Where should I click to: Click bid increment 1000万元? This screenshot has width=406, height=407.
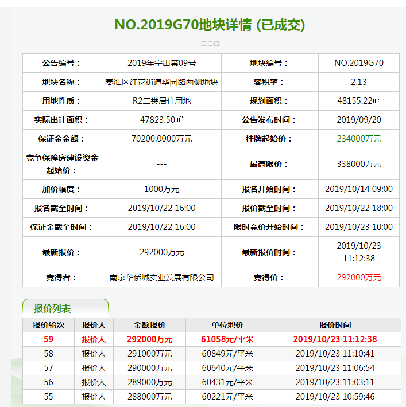click(x=161, y=189)
